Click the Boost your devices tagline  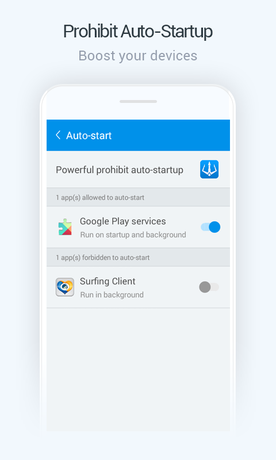click(138, 56)
